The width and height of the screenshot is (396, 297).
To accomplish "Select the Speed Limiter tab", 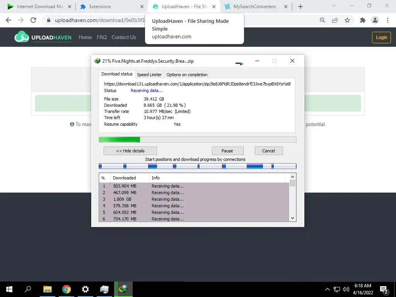I will [x=149, y=75].
